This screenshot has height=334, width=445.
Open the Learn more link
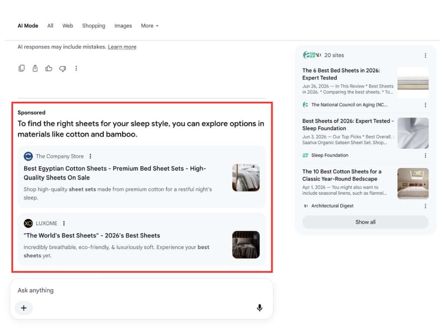tap(122, 47)
